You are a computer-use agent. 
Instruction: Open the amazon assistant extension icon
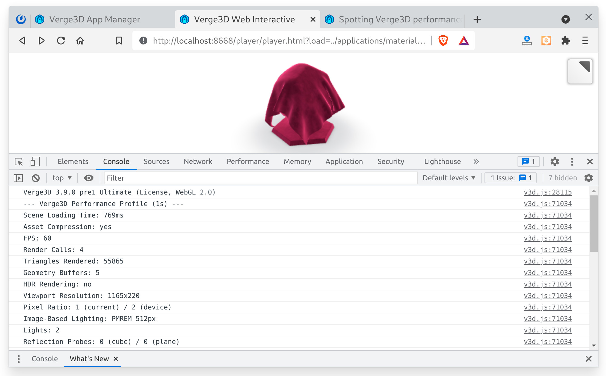click(527, 41)
